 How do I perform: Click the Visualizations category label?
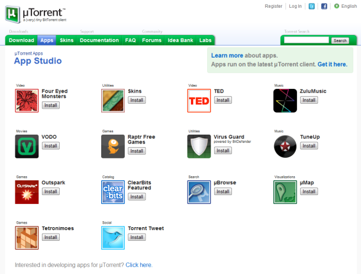[285, 177]
